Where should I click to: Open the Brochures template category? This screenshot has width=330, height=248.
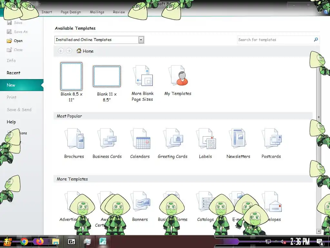74,143
